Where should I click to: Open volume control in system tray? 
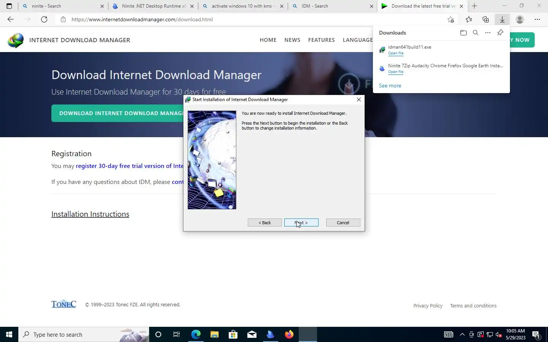tap(499, 334)
